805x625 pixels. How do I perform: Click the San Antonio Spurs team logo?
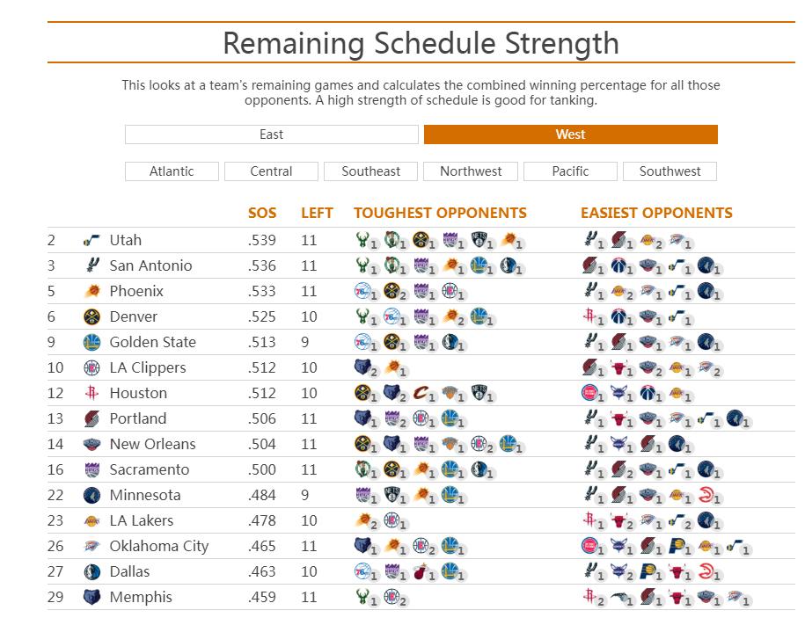[x=91, y=265]
